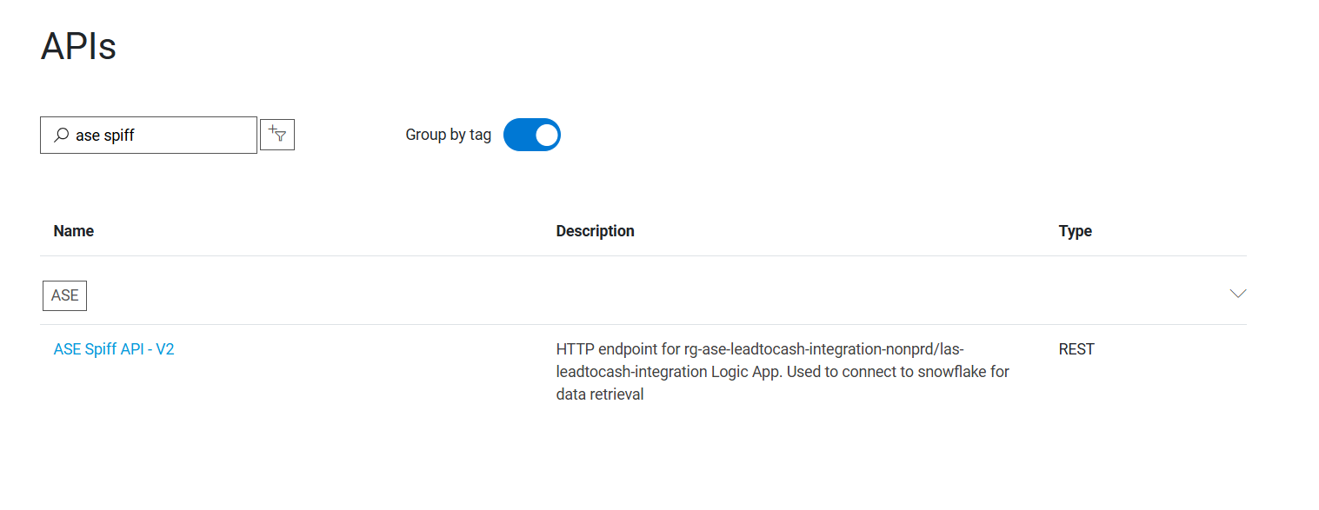Screen dimensions: 1319x510
Task: Click the magnifier icon in the search box
Action: [62, 136]
